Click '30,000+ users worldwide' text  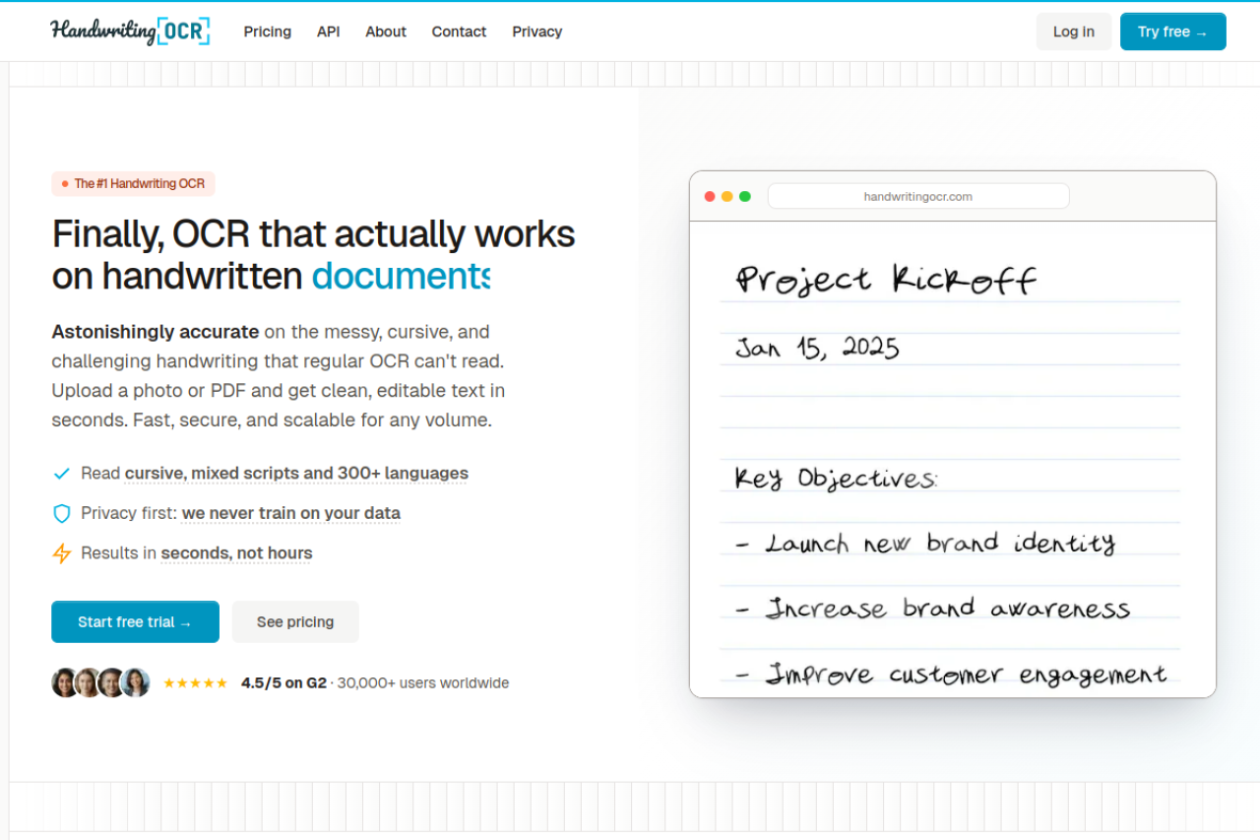click(423, 682)
